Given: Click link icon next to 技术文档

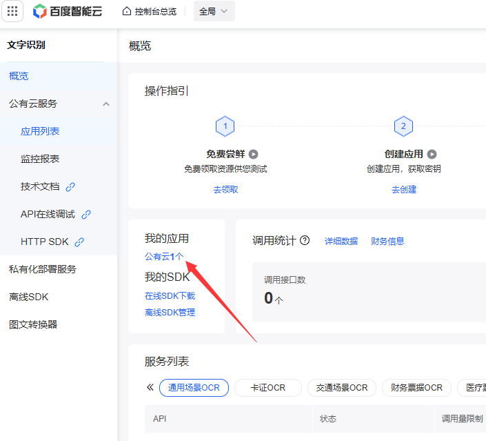Looking at the screenshot, I should 70,186.
